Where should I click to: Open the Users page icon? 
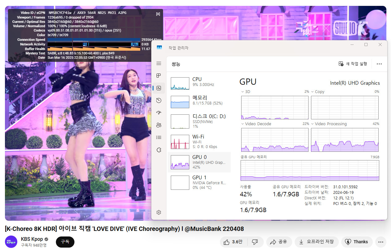point(159,125)
